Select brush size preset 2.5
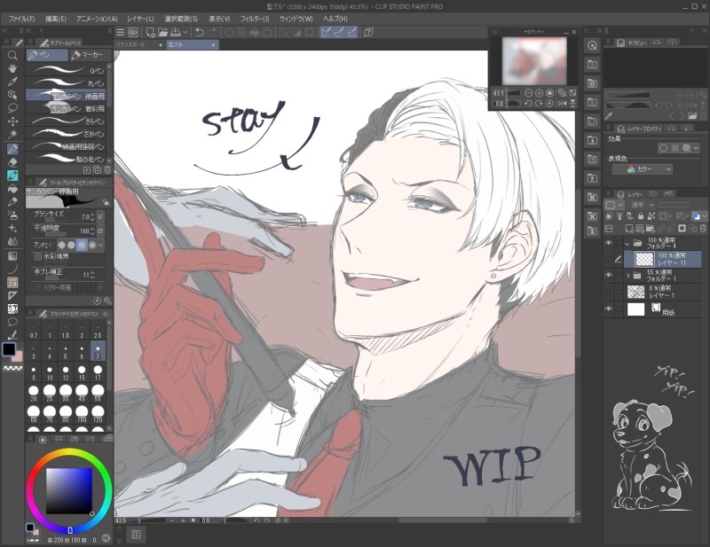This screenshot has height=547, width=710. (x=98, y=331)
